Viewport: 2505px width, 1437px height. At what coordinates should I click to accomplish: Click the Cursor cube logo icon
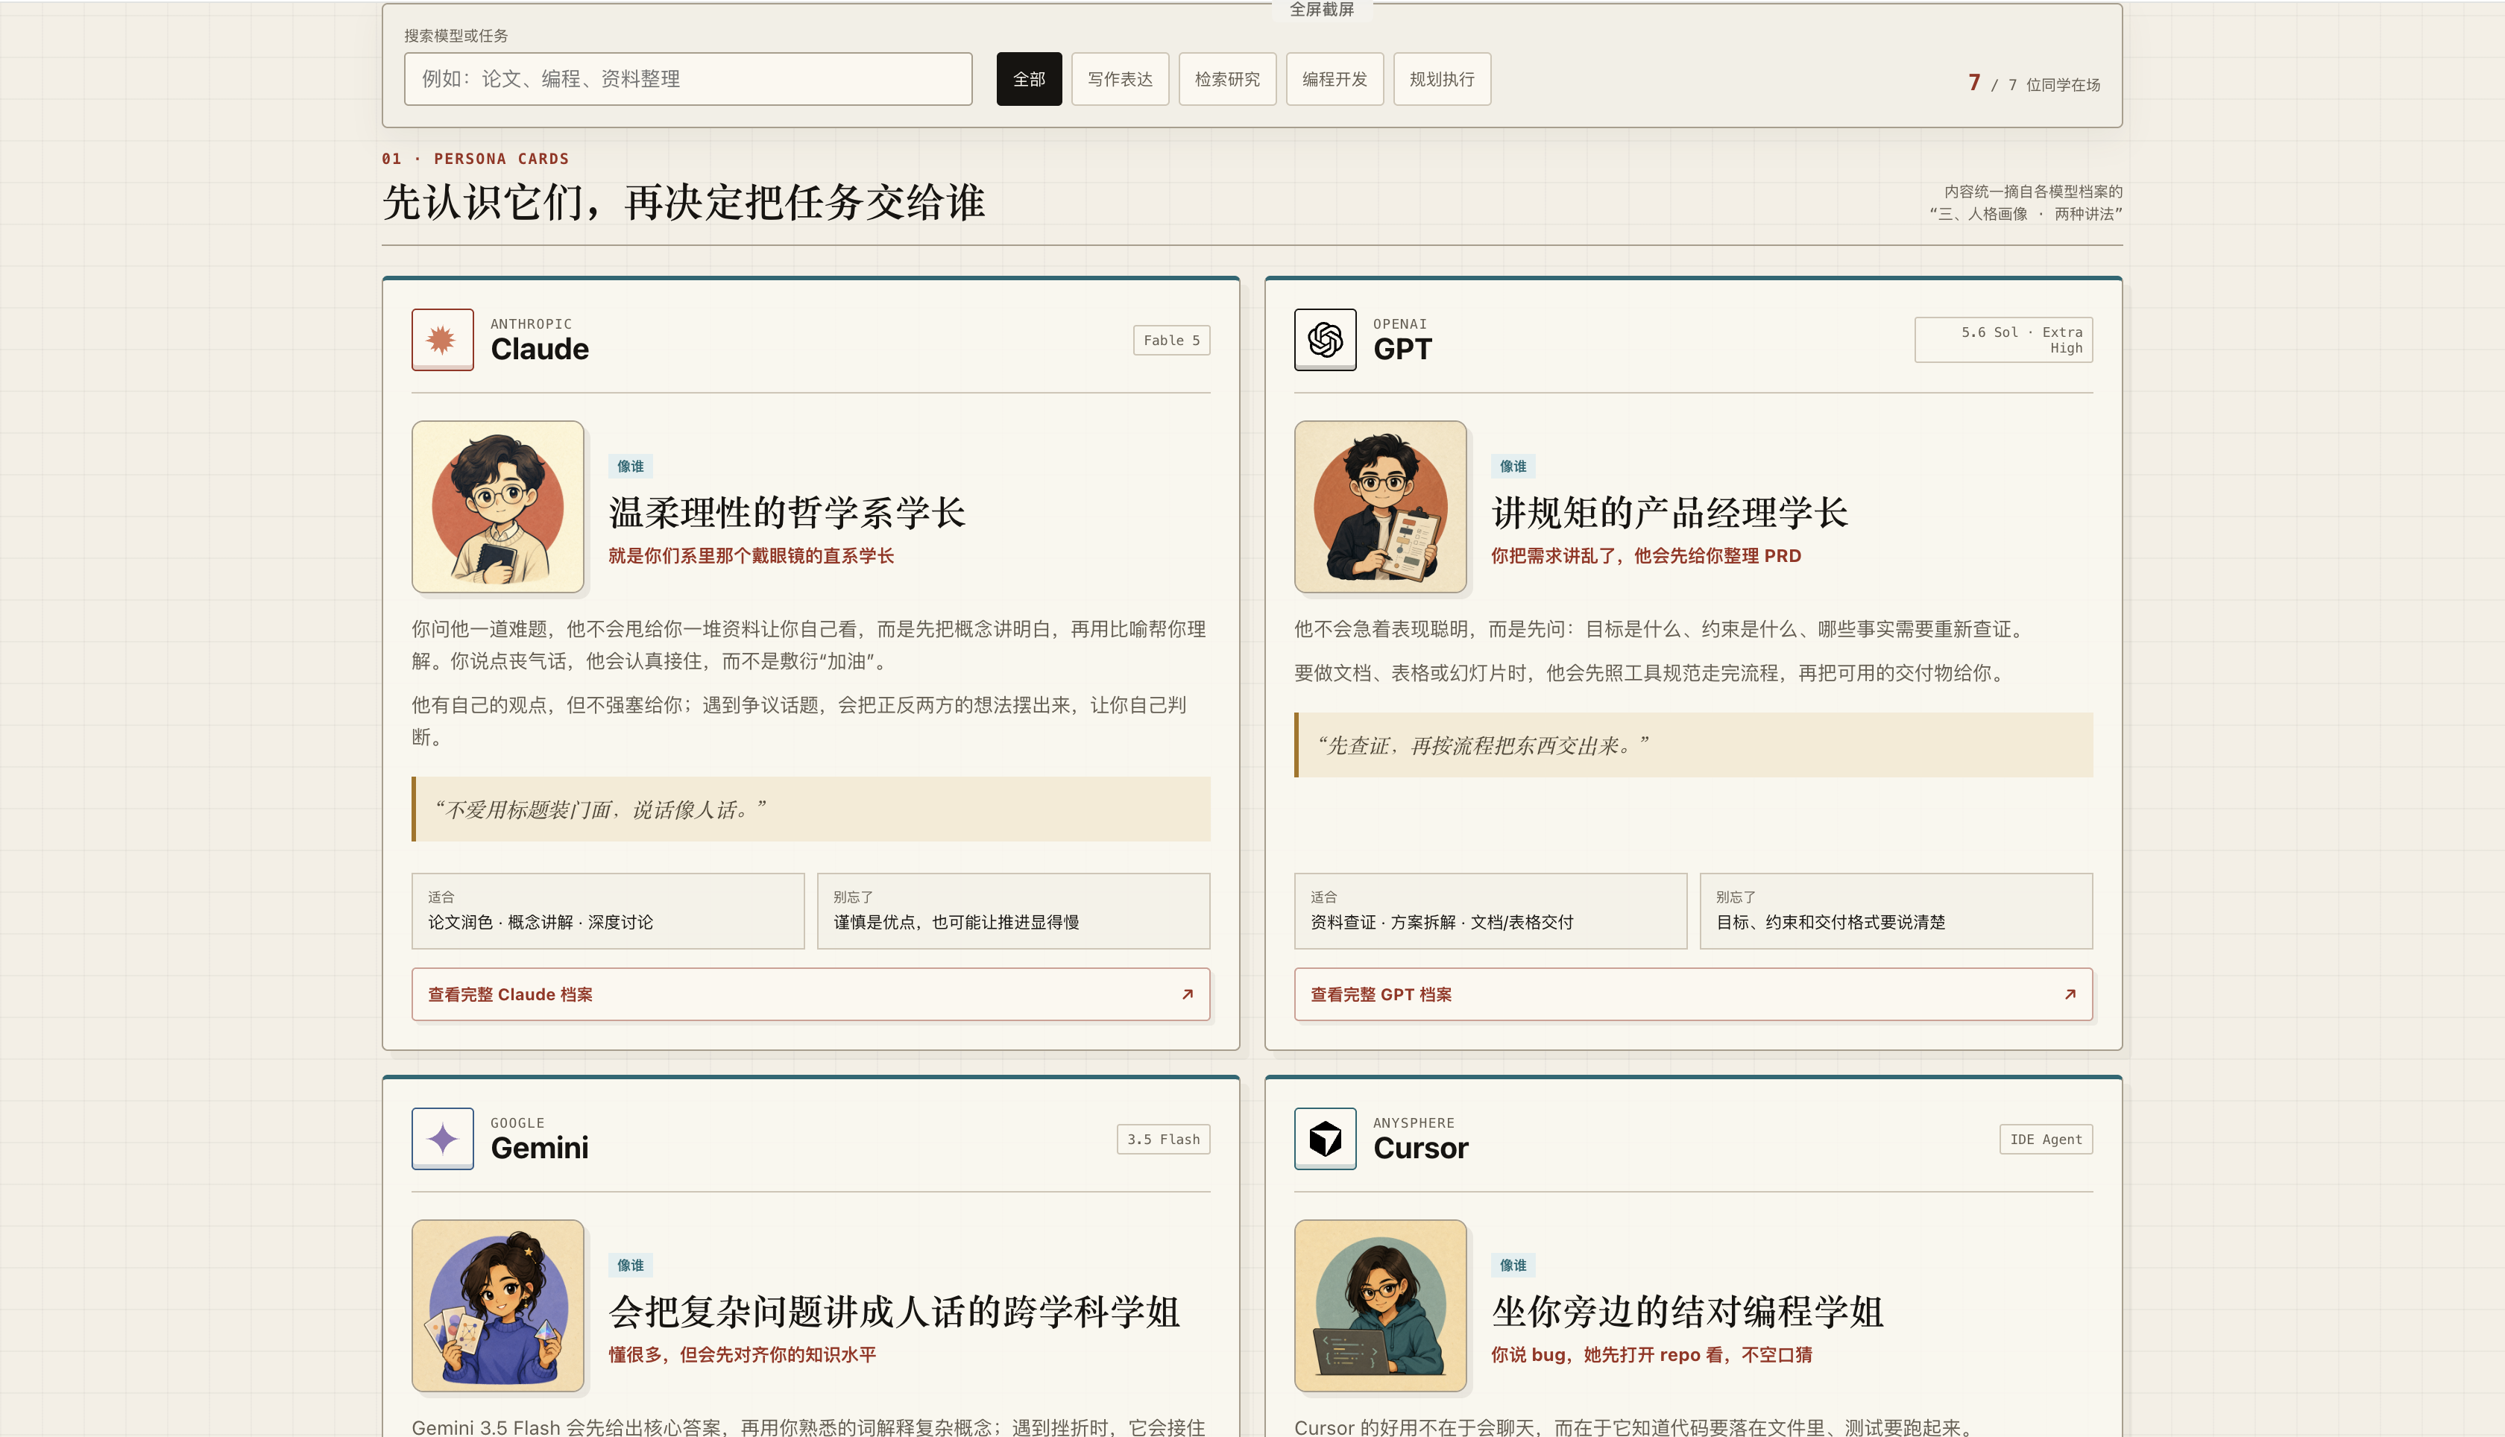pyautogui.click(x=1325, y=1138)
